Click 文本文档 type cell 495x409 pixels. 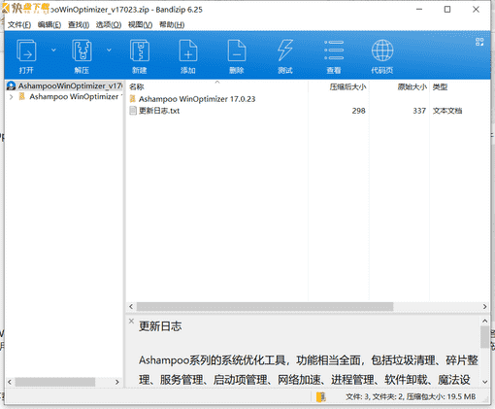pyautogui.click(x=447, y=111)
